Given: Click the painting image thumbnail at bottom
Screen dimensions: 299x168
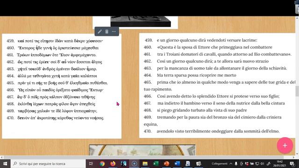Looking at the screenshot, I should pos(142,150).
